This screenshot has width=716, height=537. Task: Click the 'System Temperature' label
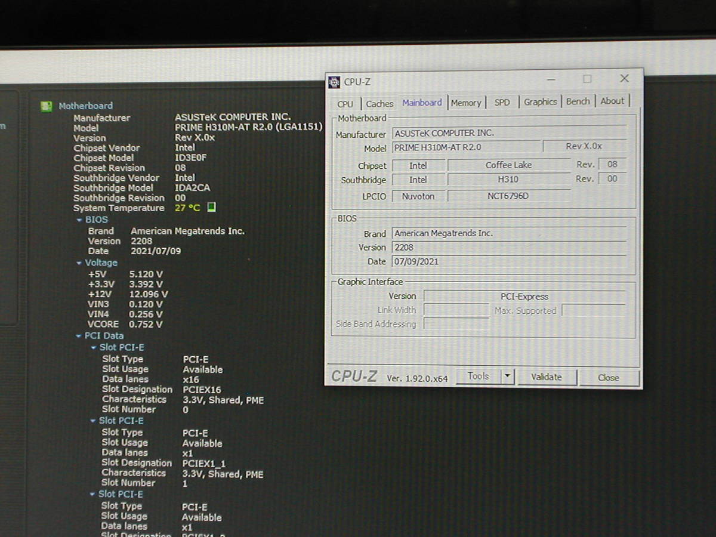click(119, 208)
